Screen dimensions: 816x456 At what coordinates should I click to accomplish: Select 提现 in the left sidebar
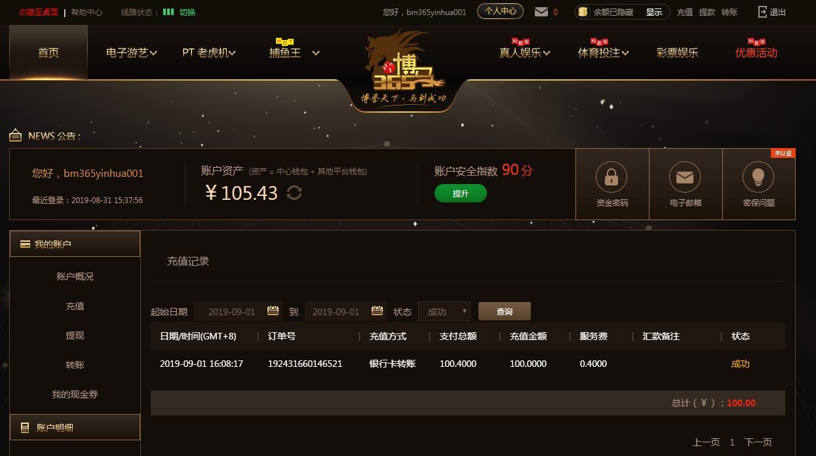point(75,335)
